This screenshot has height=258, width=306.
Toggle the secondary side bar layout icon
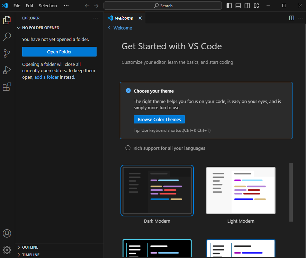pyautogui.click(x=247, y=6)
